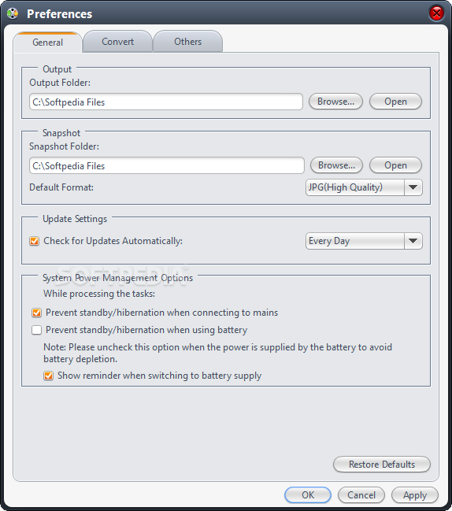This screenshot has height=511, width=452.
Task: Open the Convert tab
Action: pyautogui.click(x=117, y=42)
